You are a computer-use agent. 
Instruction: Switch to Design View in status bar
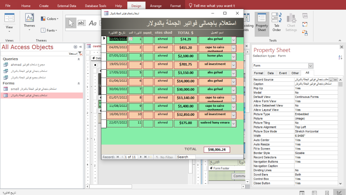coord(339,193)
